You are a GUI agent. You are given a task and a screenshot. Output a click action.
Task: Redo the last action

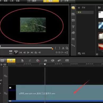click(x=30, y=61)
